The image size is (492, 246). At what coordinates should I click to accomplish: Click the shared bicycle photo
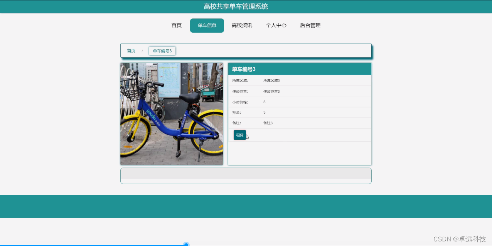pyautogui.click(x=171, y=114)
